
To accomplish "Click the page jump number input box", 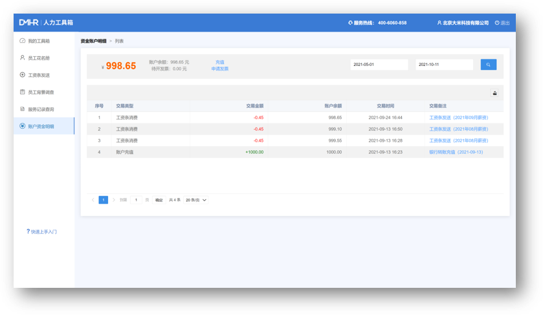I will point(136,200).
